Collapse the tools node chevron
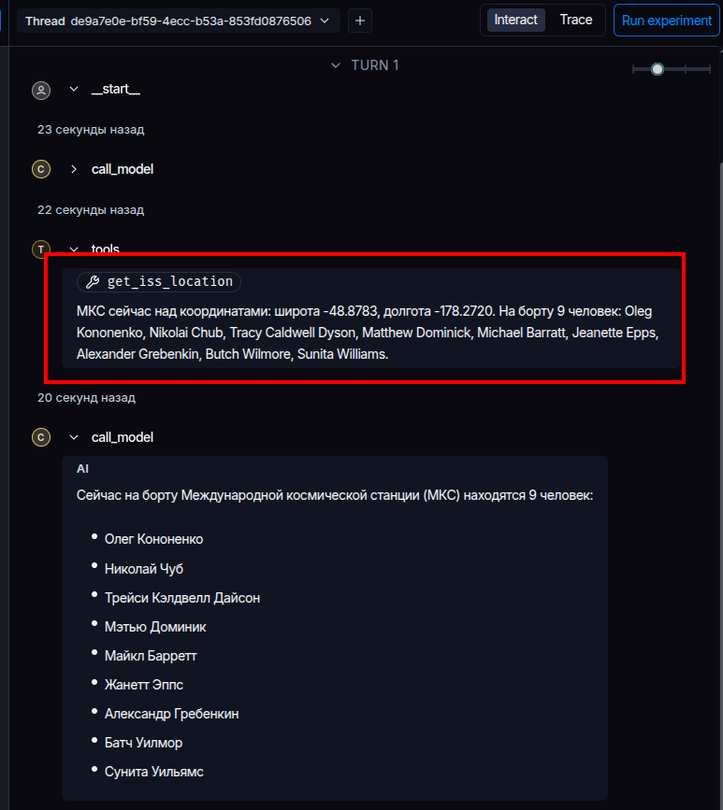Screen dimensions: 723x810 point(74,249)
